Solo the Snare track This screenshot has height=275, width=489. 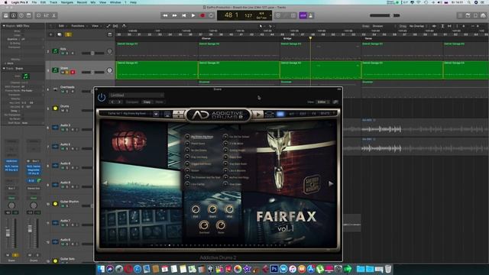[x=67, y=73]
